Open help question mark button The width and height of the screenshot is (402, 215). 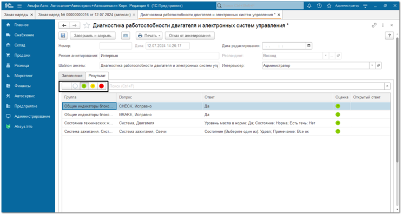click(390, 36)
